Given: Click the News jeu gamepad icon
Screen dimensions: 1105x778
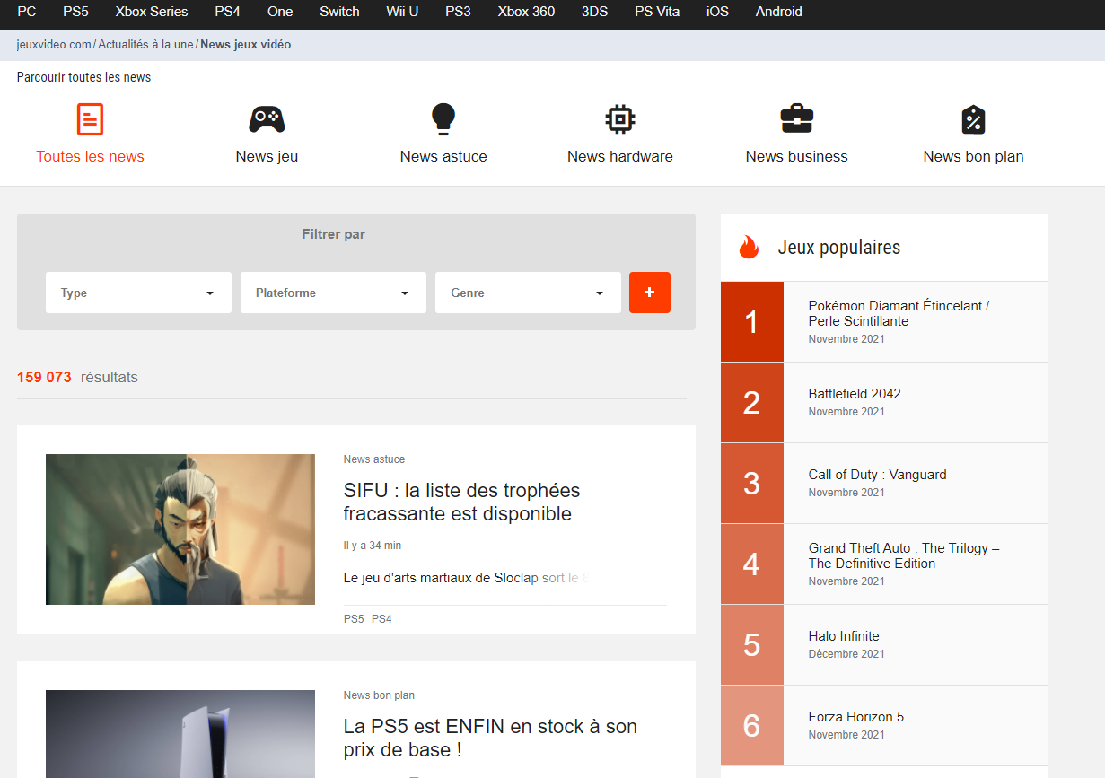Looking at the screenshot, I should pos(267,119).
